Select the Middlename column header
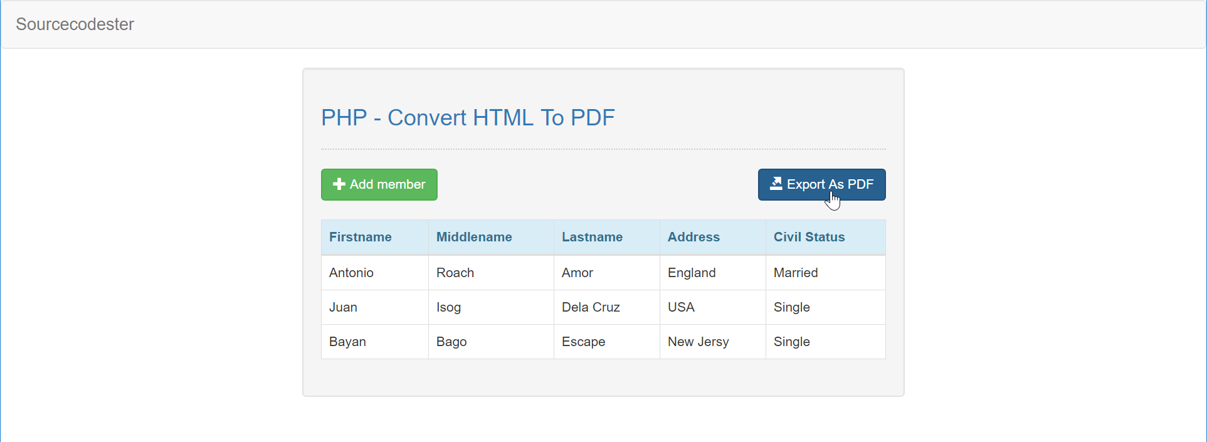The width and height of the screenshot is (1207, 442). pyautogui.click(x=474, y=237)
